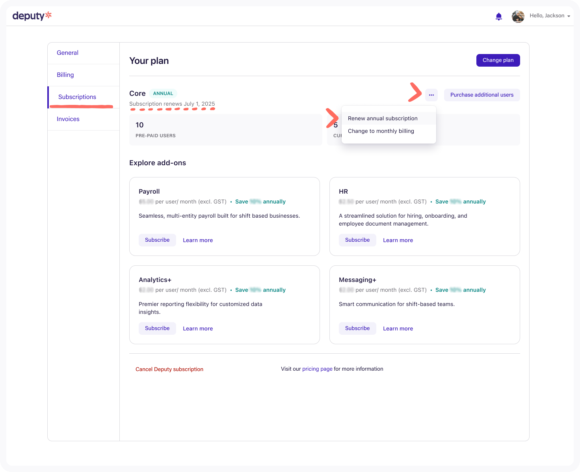Select the Subscriptions tab
This screenshot has width=580, height=472.
click(77, 97)
